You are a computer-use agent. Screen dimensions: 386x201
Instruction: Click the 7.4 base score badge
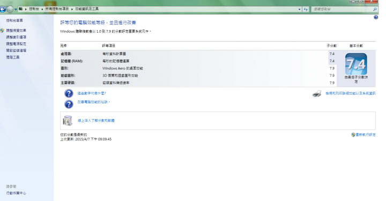356,64
